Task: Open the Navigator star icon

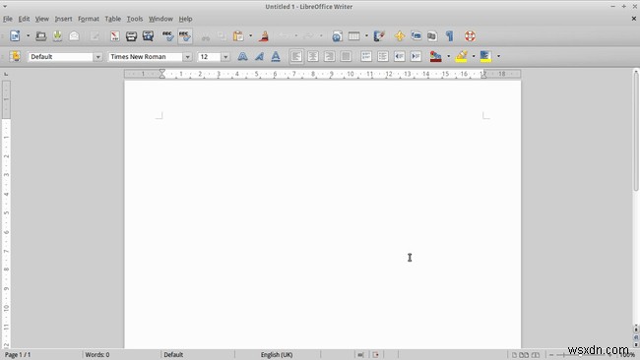Action: 400,35
